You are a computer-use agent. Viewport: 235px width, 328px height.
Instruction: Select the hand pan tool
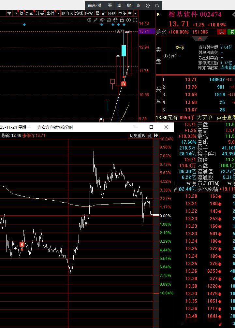[115, 20]
